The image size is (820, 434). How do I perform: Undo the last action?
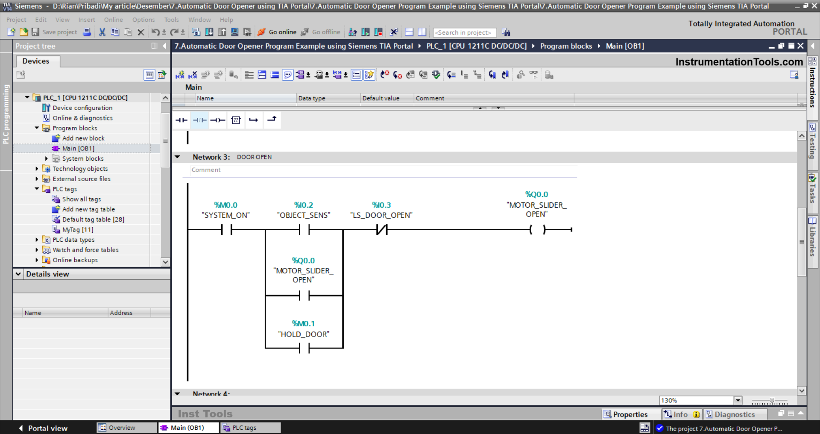tap(155, 32)
